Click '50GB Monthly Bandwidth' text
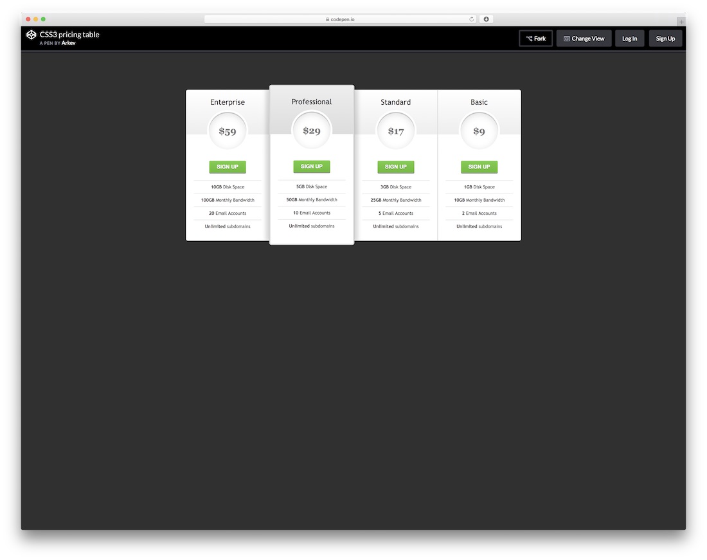 312,199
